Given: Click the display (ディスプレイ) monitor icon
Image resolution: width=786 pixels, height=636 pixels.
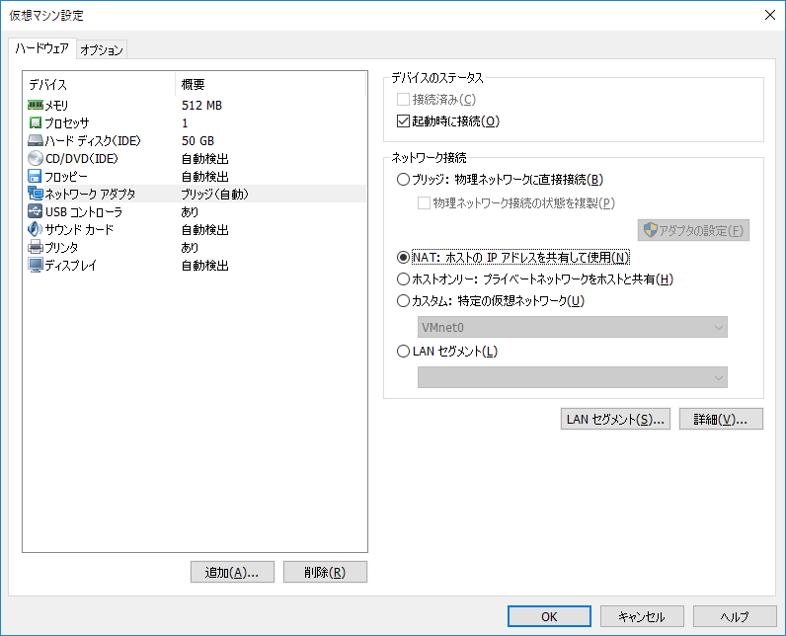Looking at the screenshot, I should tap(36, 265).
